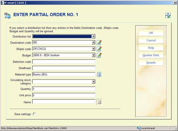Click the shopping cart icon in header

click(7, 15)
